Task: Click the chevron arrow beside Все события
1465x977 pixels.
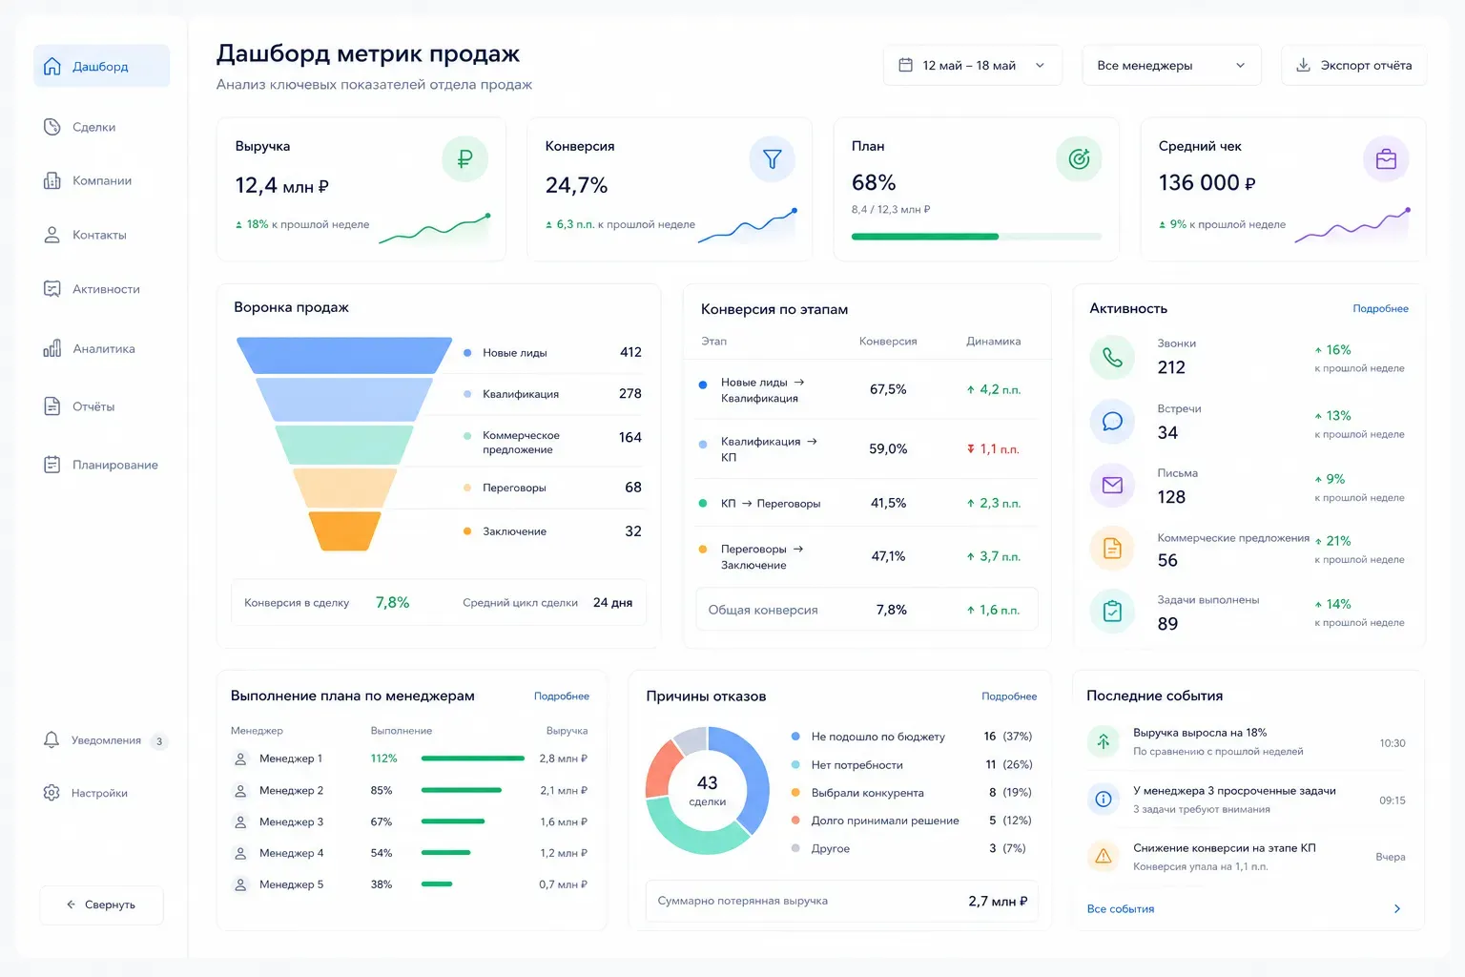Action: (1397, 909)
